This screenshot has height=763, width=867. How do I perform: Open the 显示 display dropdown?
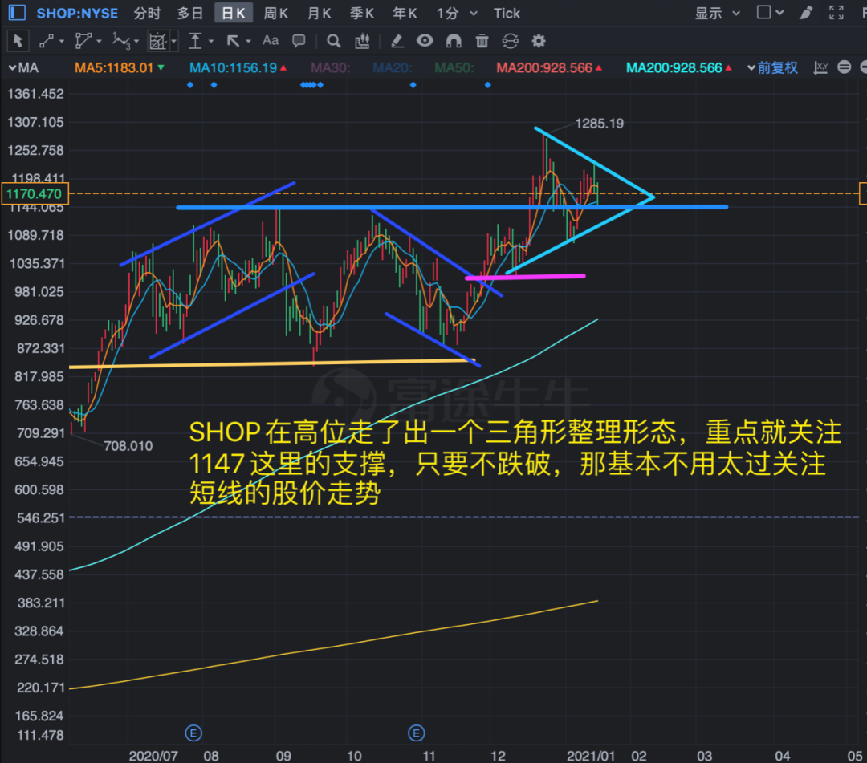pyautogui.click(x=717, y=14)
